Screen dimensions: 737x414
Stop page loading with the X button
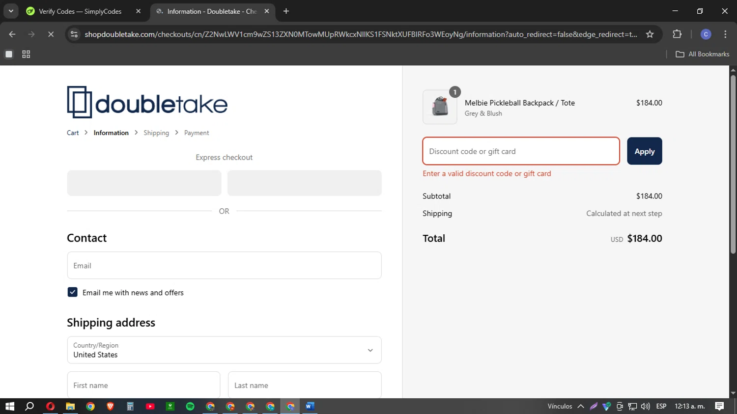point(51,34)
